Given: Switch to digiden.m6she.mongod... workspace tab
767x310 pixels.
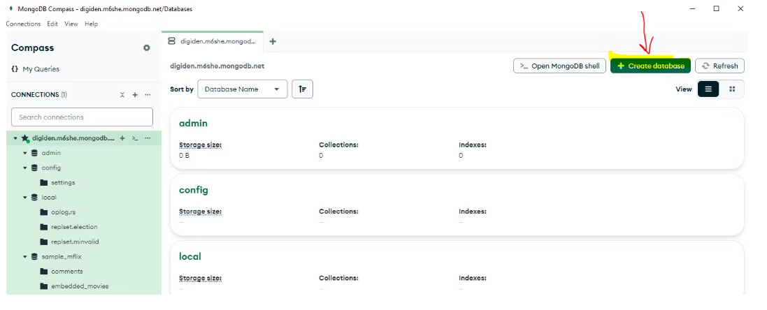Looking at the screenshot, I should click(x=213, y=41).
